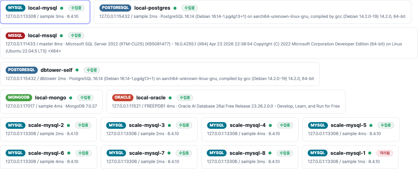The height and width of the screenshot is (169, 418).
Task: Click the green status dot beside local-mssql
Action: (x=61, y=36)
